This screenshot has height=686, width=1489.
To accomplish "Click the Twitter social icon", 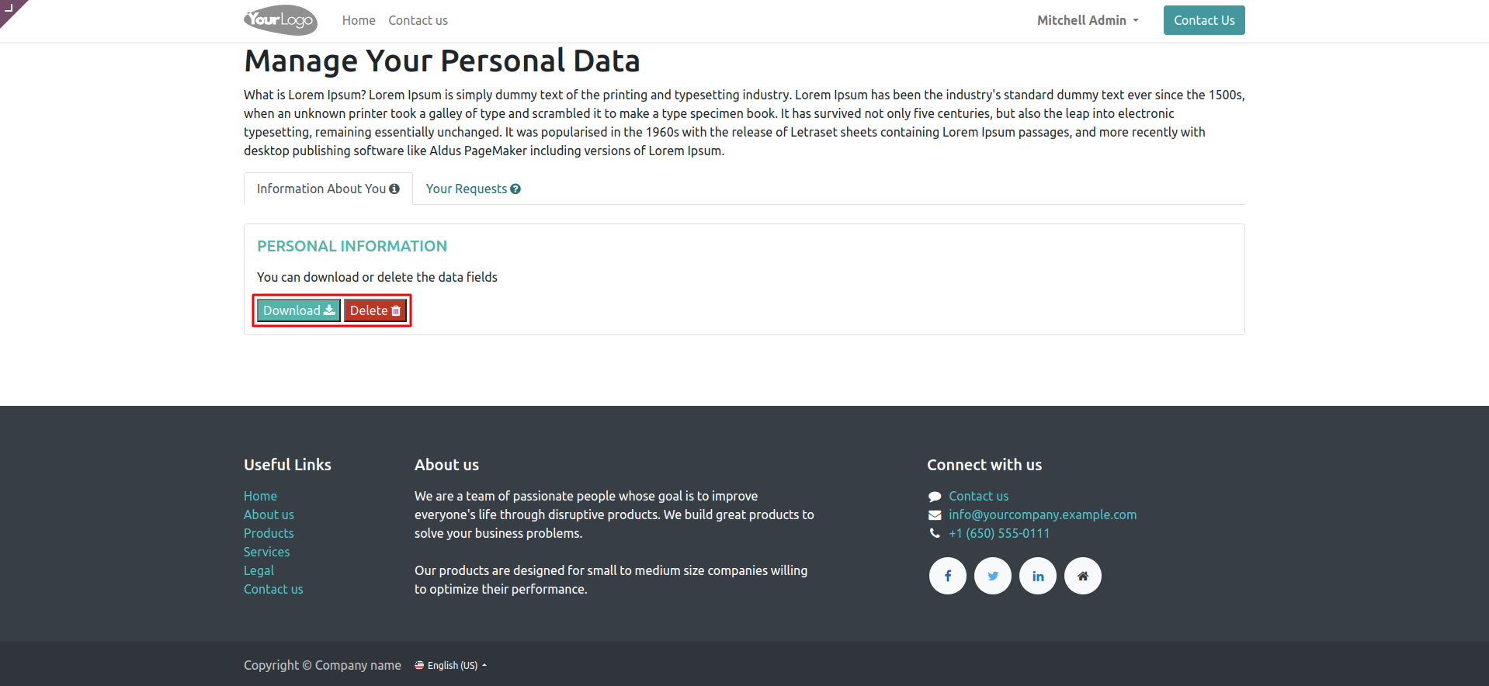I will pos(992,576).
